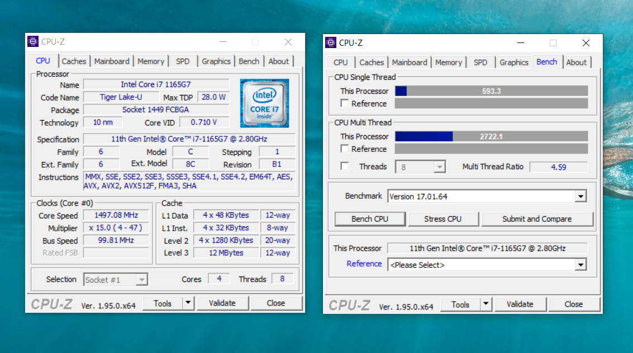The image size is (633, 353).
Task: Click the Intel Core i7 logo badge
Action: pyautogui.click(x=264, y=103)
